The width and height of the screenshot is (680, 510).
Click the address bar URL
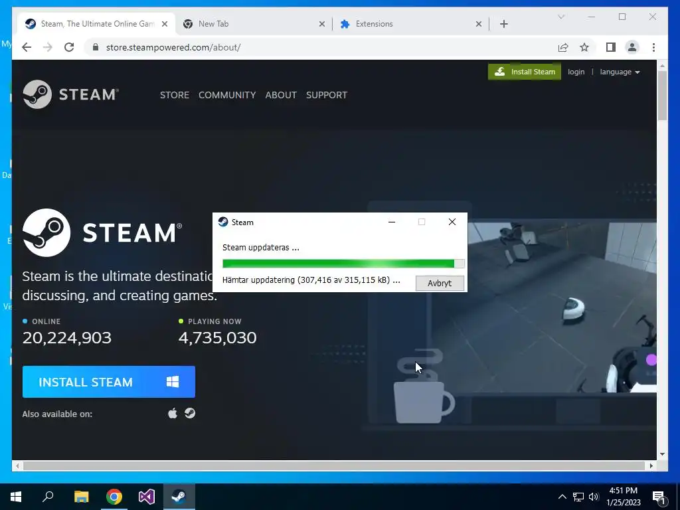[173, 47]
